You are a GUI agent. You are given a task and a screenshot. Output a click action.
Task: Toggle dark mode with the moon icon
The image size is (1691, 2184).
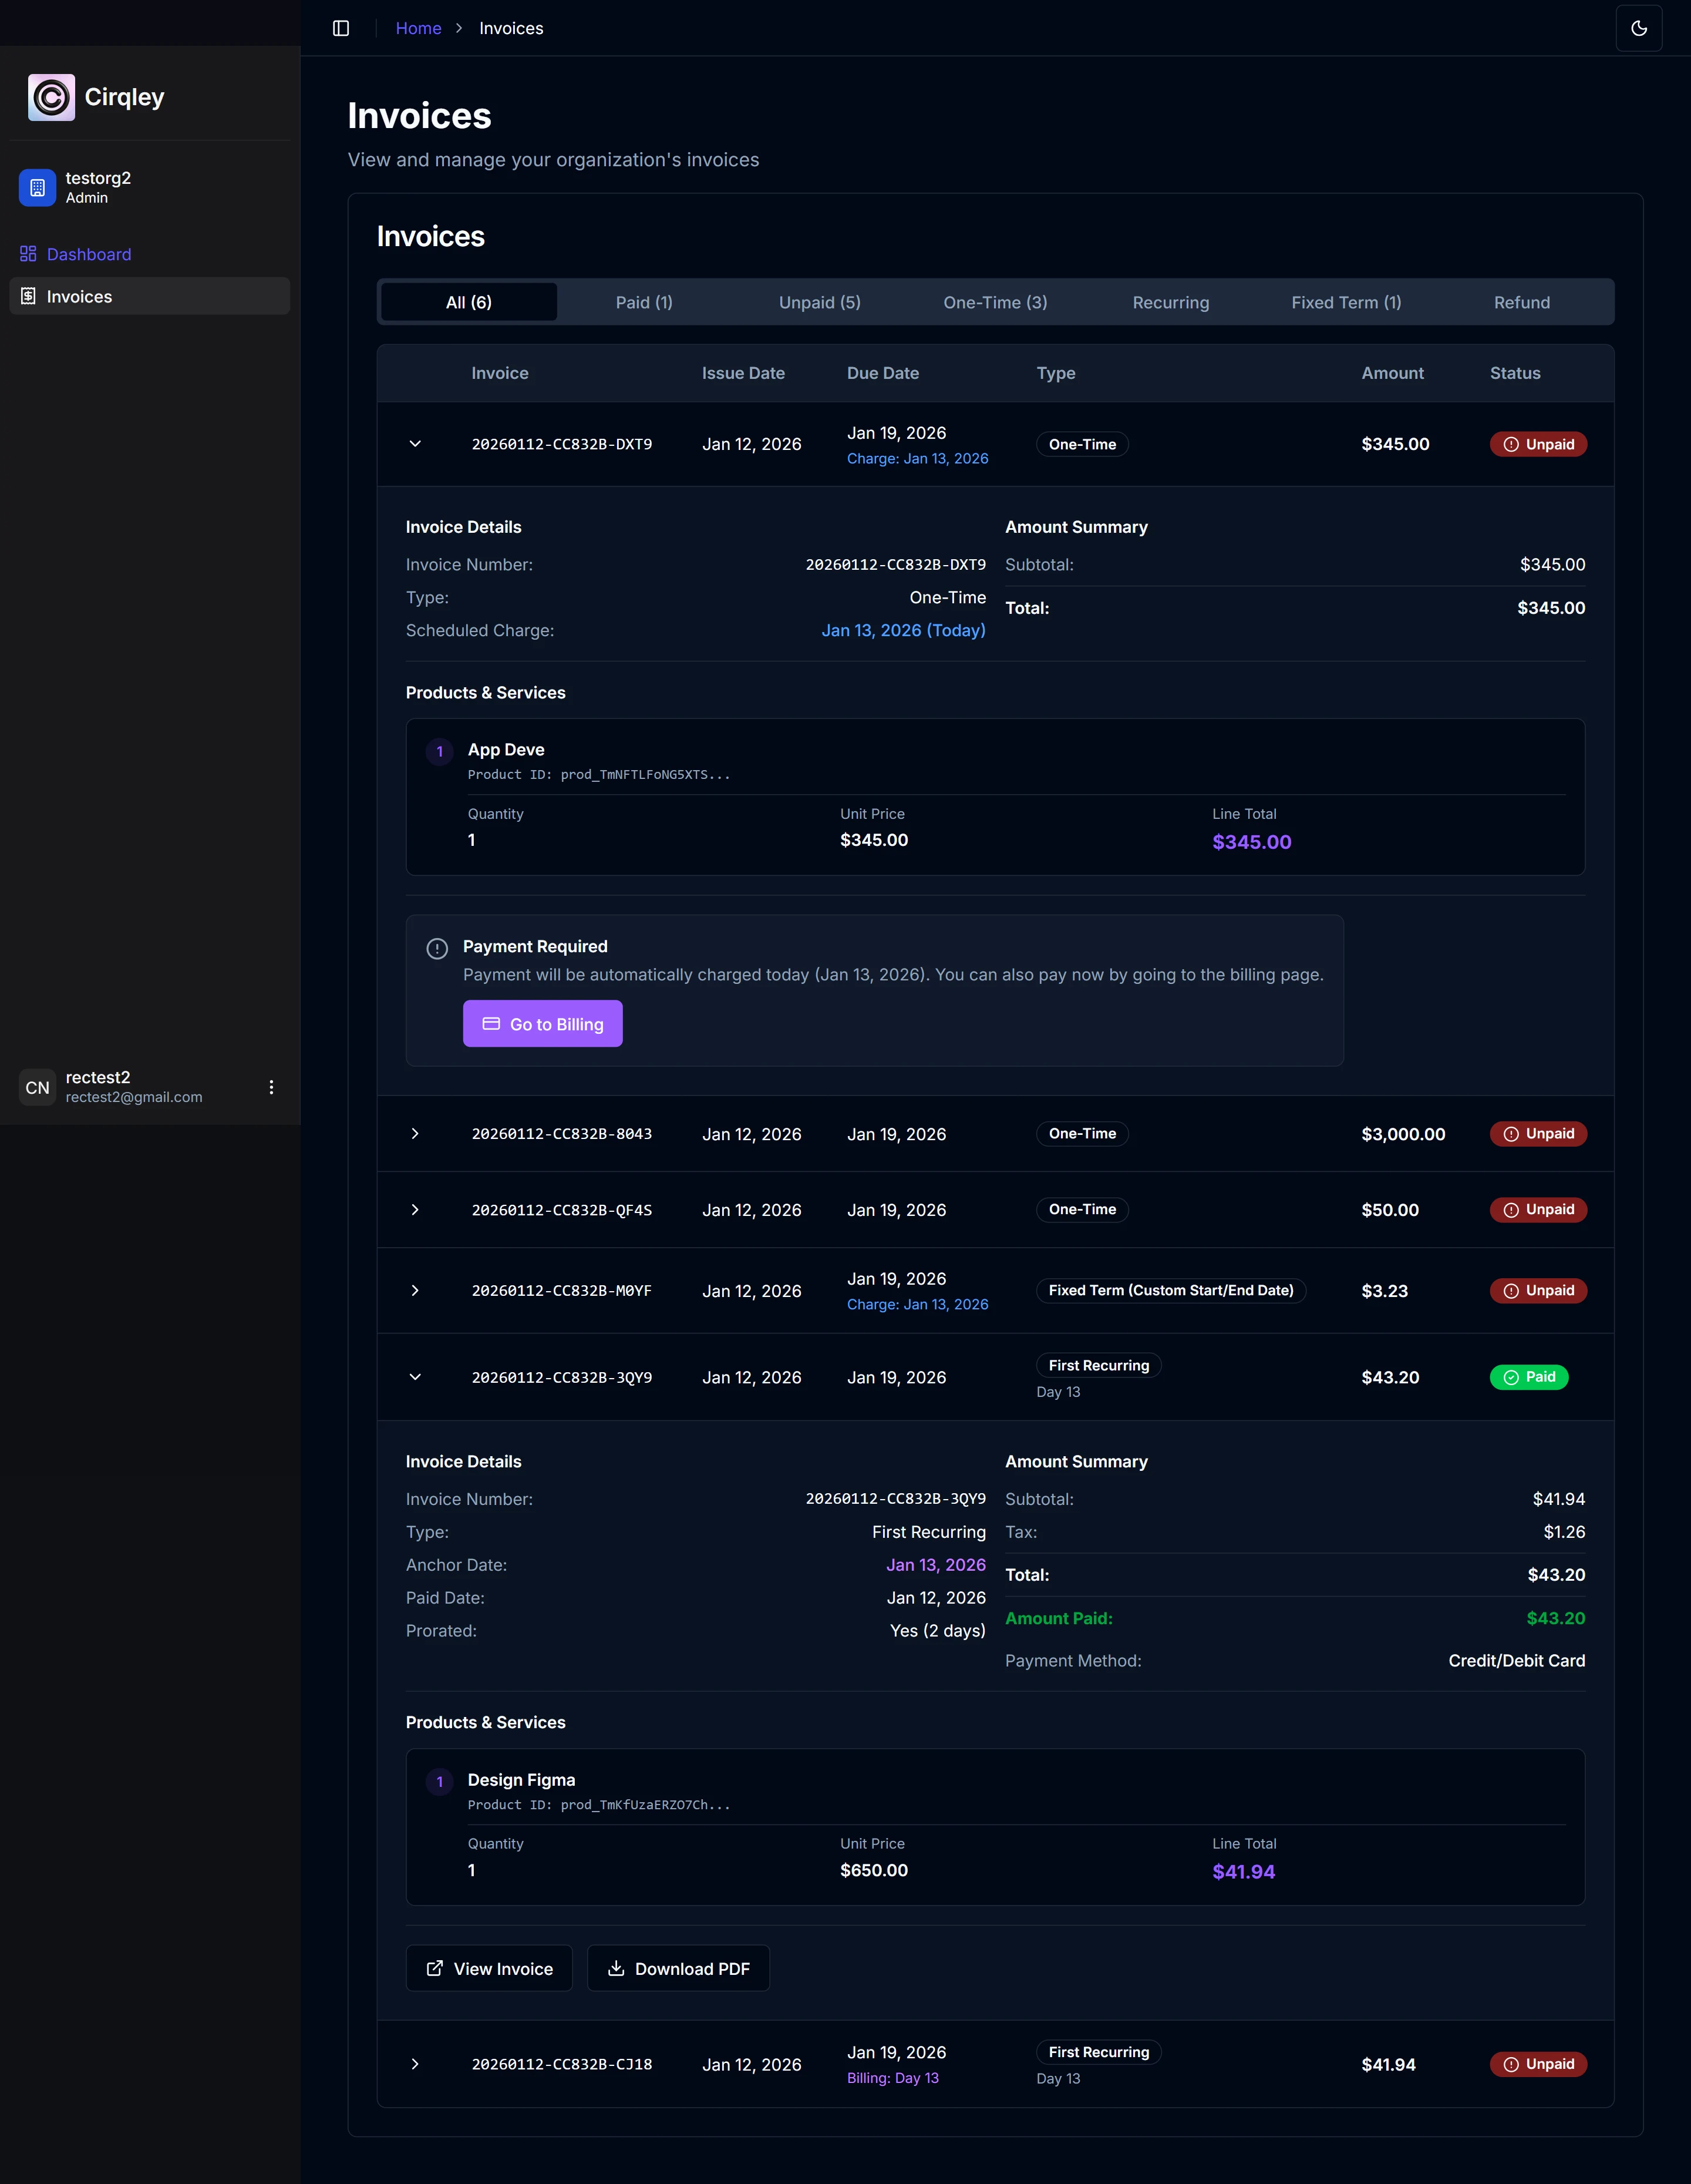(1639, 28)
